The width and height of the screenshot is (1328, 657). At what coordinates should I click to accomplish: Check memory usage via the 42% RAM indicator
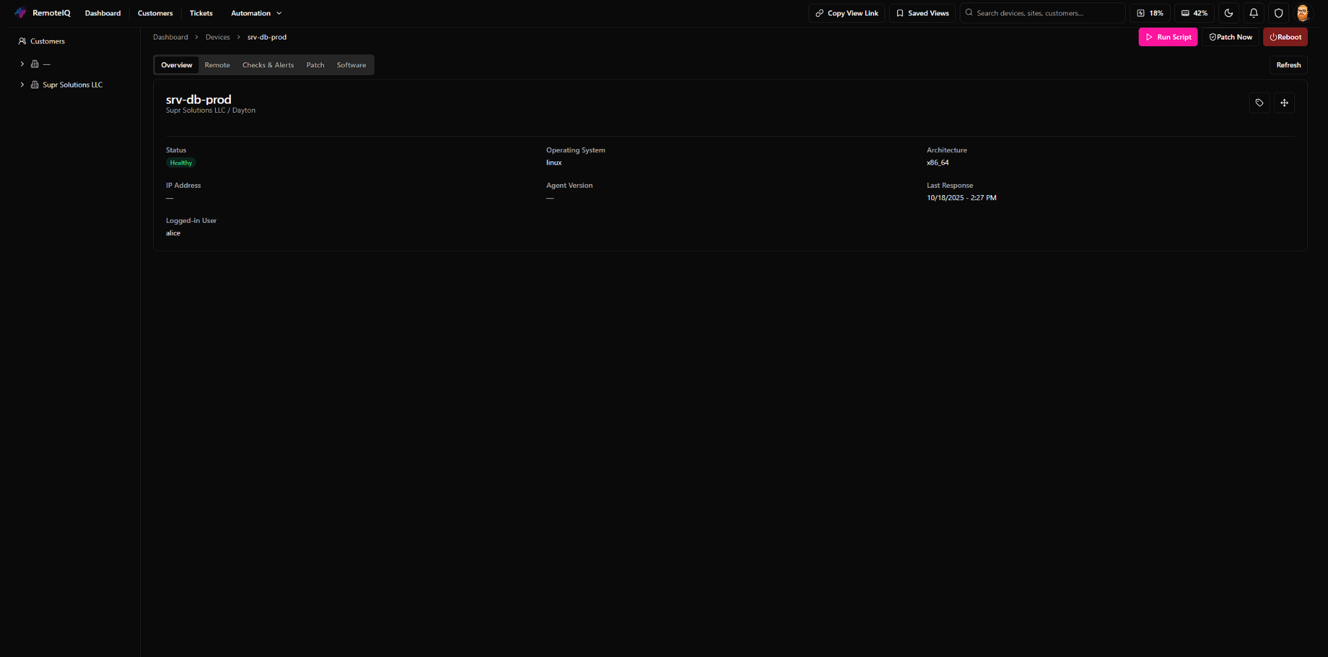tap(1194, 13)
